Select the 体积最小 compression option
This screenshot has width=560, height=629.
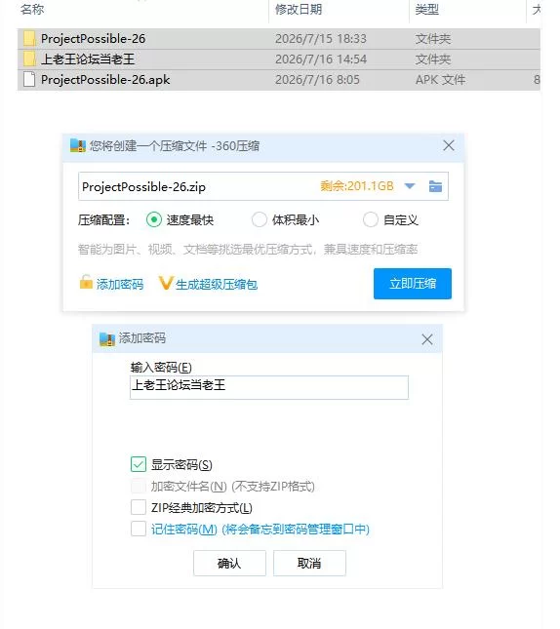[x=259, y=219]
